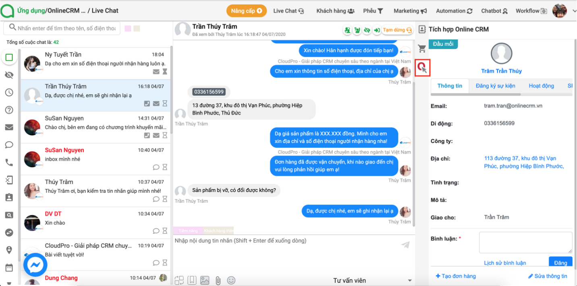Switch to the Hoạt động tab
The image size is (577, 286).
tap(541, 86)
